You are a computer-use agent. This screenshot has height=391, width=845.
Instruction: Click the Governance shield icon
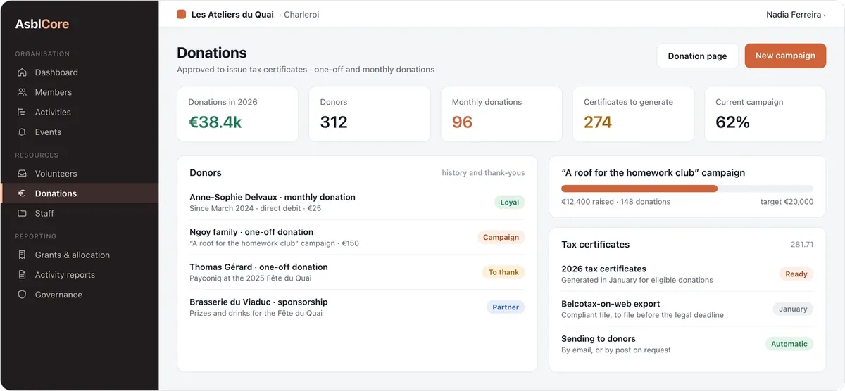22,295
